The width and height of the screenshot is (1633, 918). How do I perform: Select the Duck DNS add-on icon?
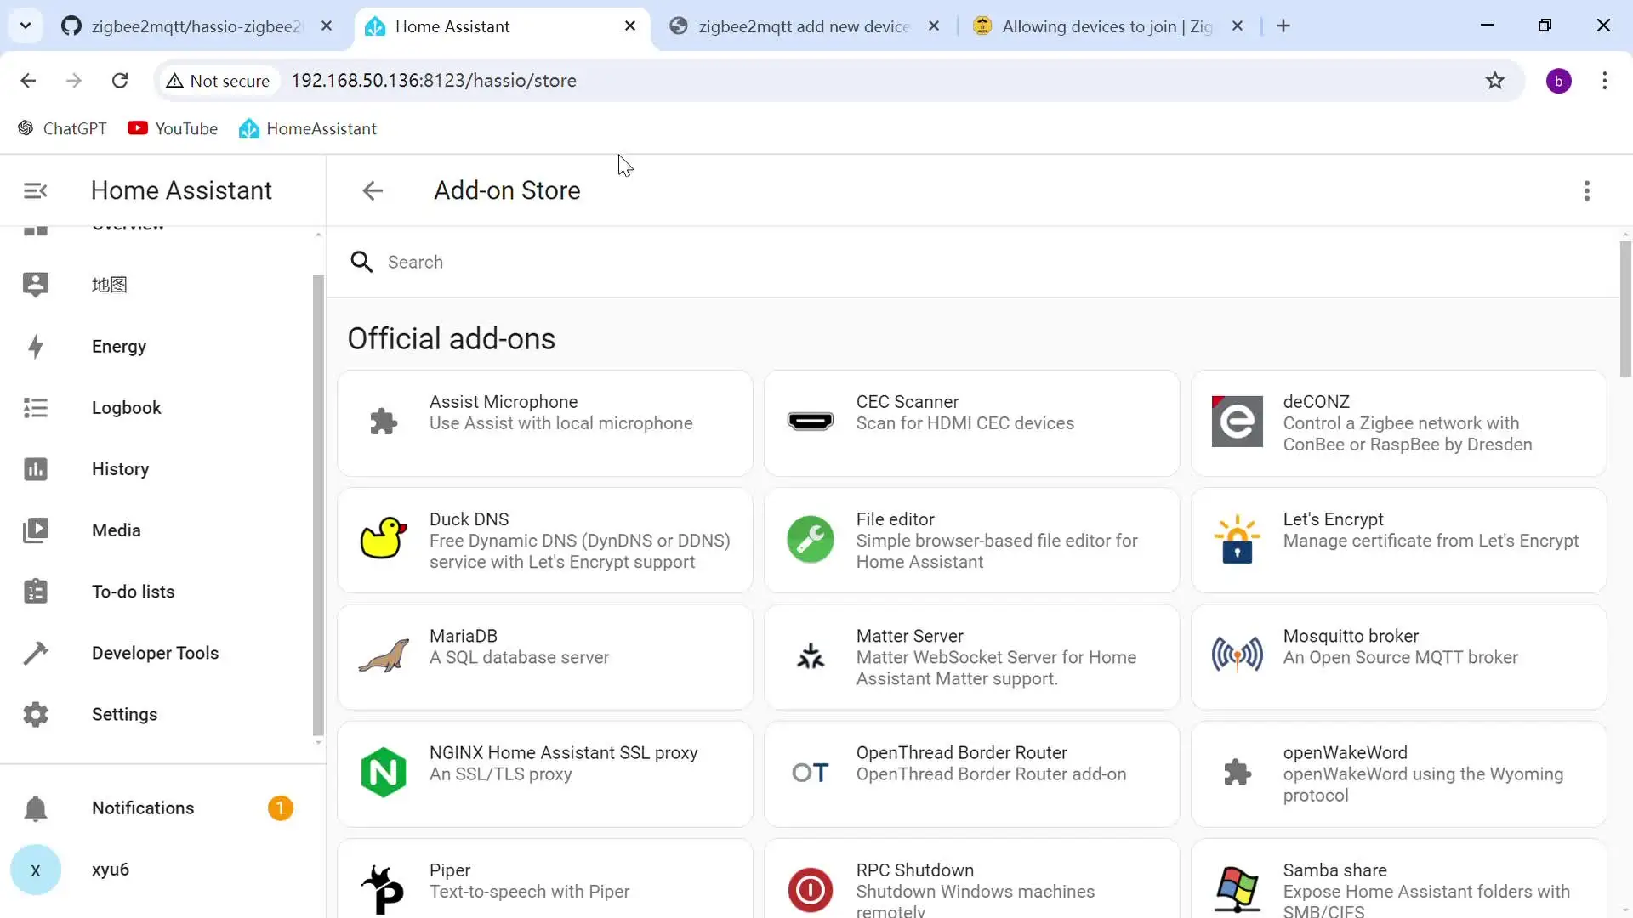[x=383, y=539]
